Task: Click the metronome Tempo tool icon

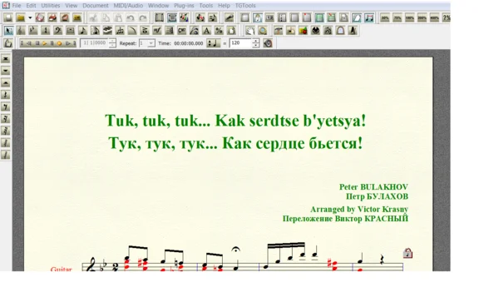Action: [x=353, y=31]
